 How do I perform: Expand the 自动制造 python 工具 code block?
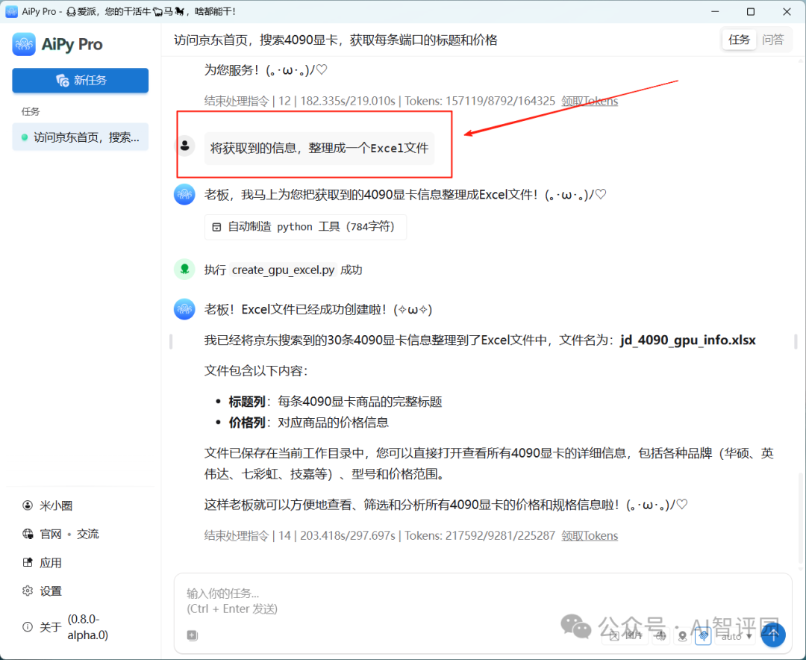[305, 226]
